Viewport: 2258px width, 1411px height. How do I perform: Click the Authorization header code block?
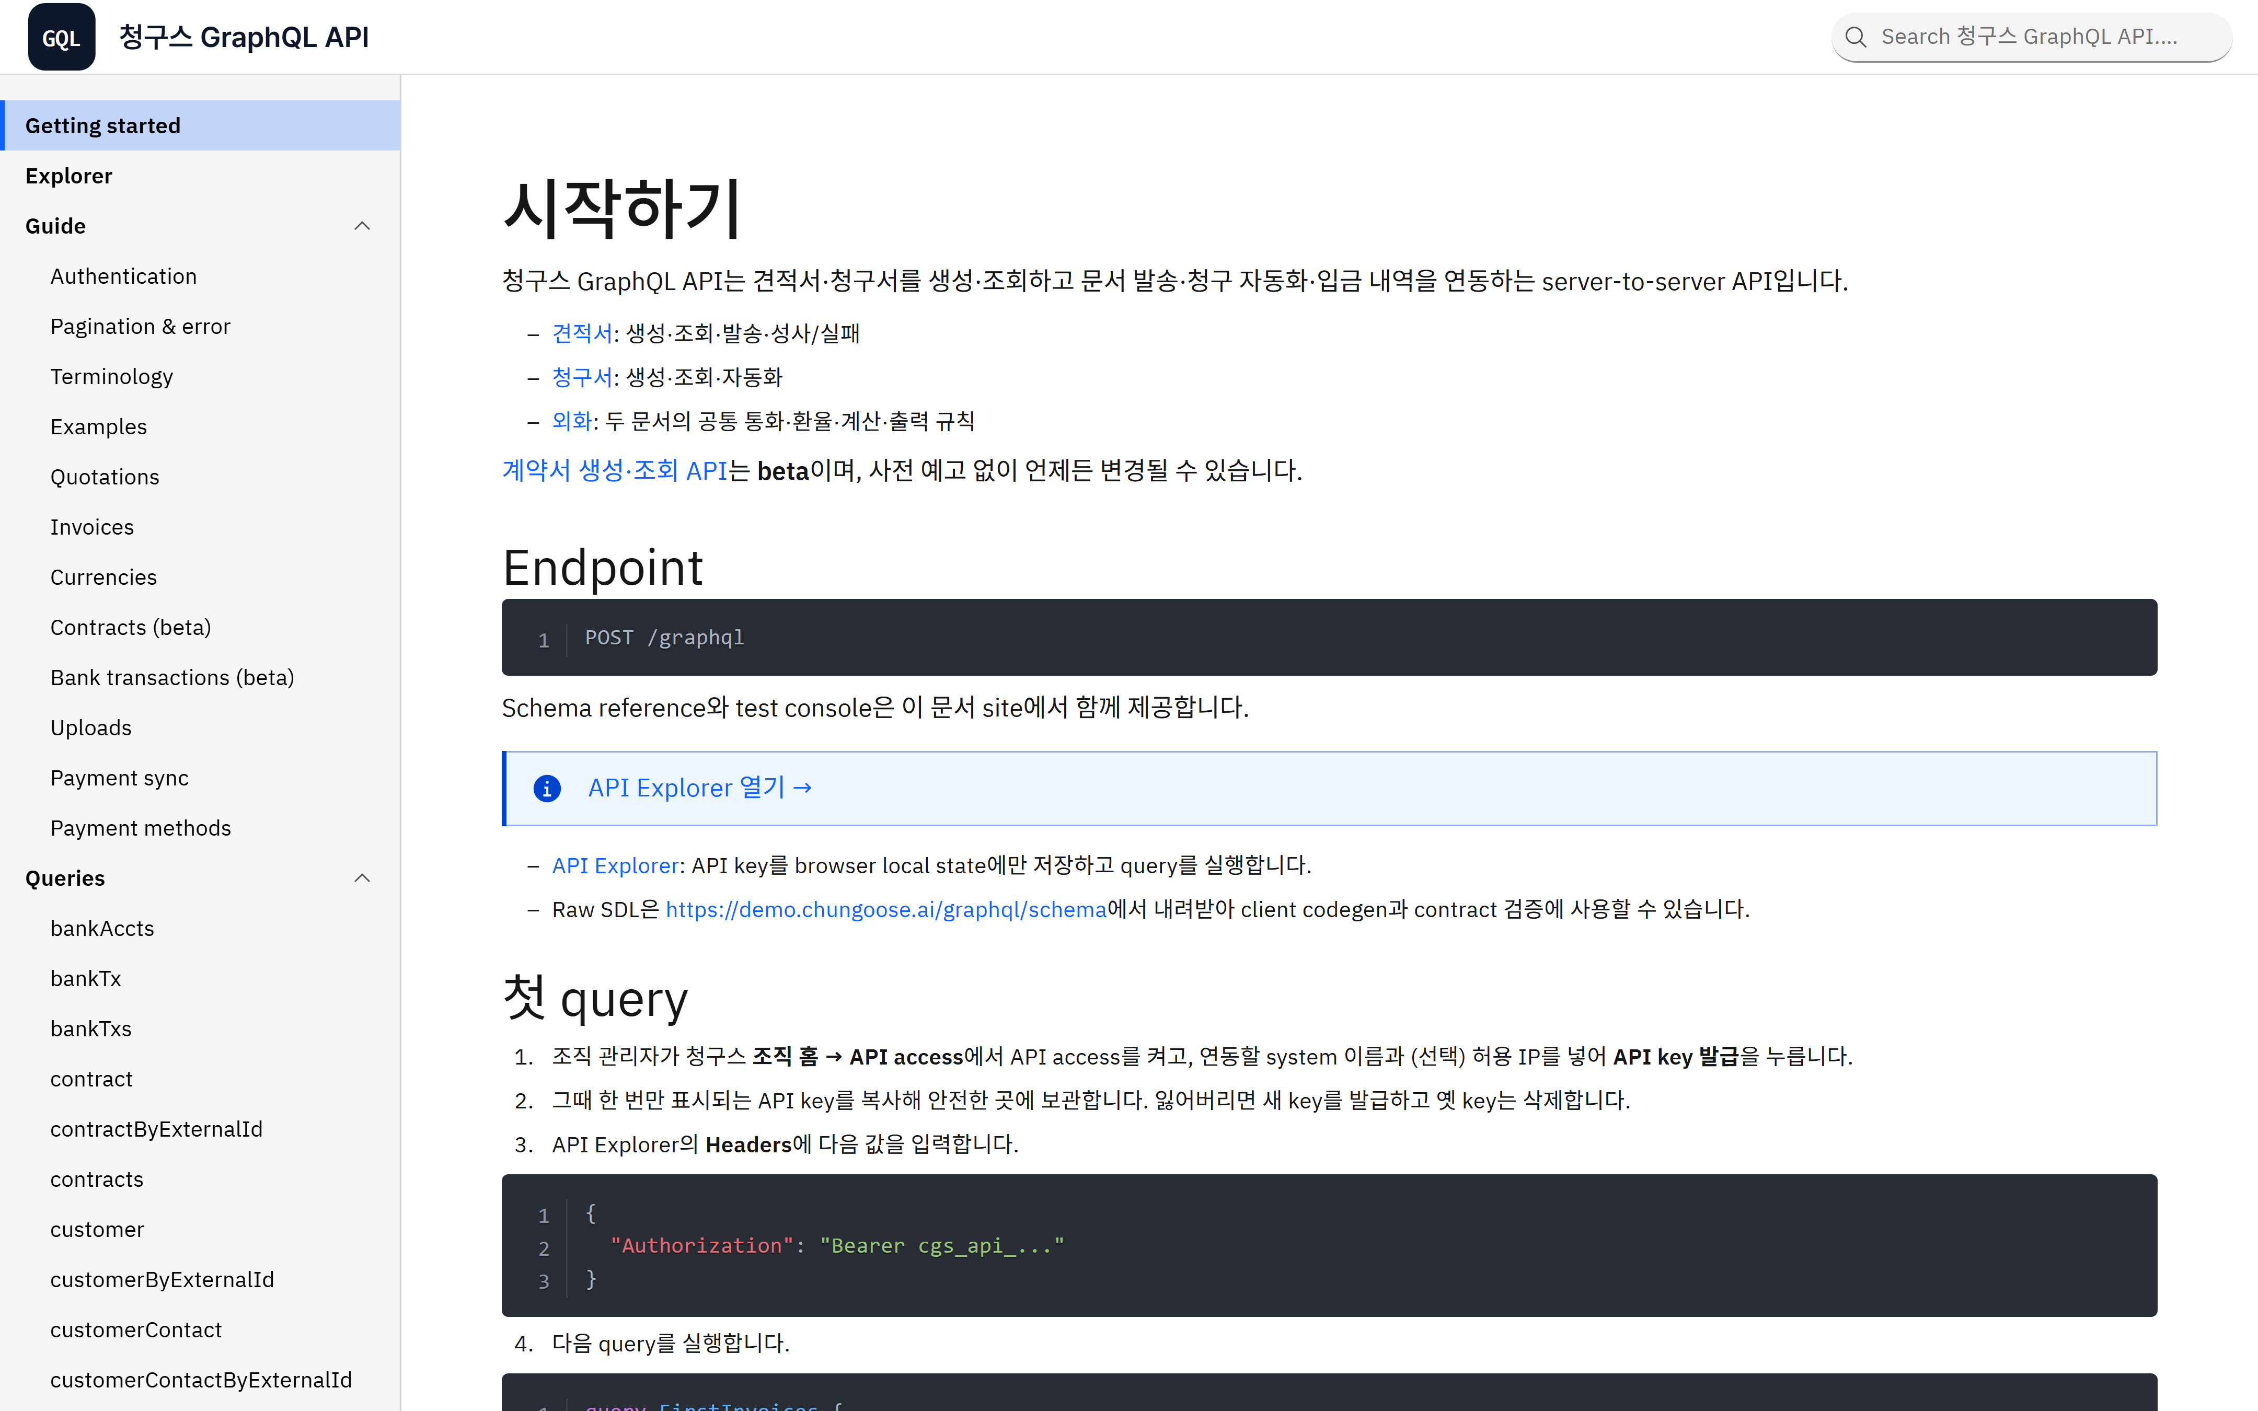[1329, 1246]
